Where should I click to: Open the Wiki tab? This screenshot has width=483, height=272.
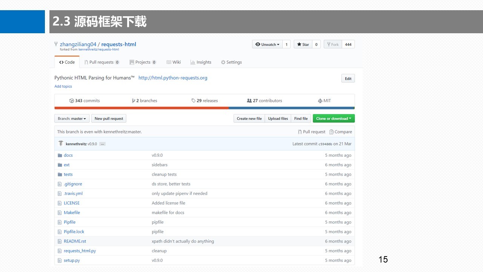click(x=174, y=62)
